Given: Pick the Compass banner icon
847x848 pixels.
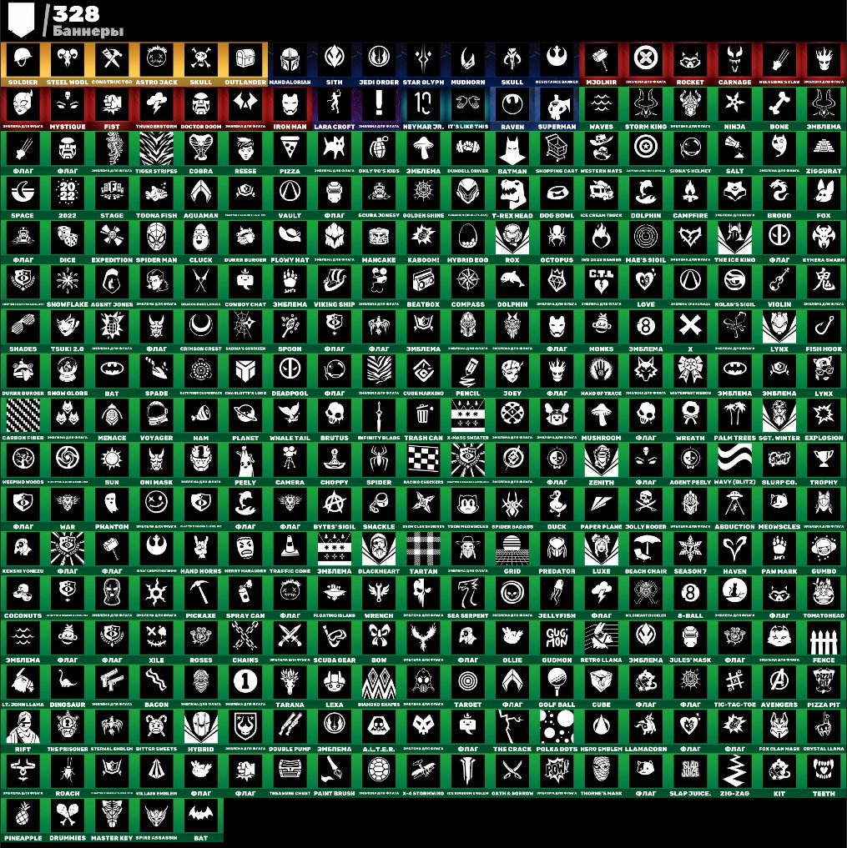Looking at the screenshot, I should [468, 282].
